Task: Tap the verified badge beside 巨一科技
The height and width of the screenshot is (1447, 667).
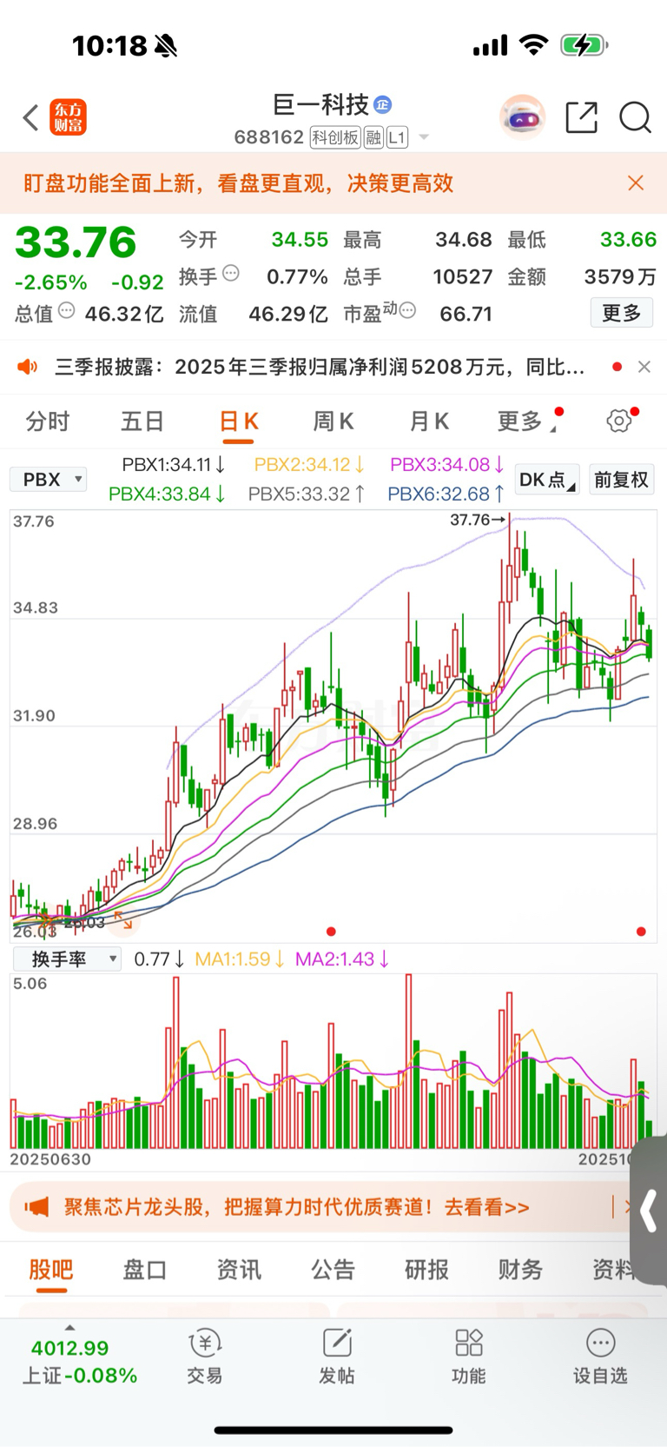Action: 382,105
